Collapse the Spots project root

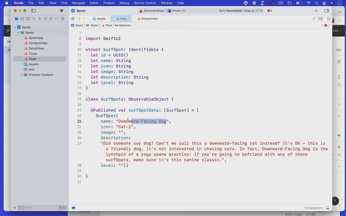click(15, 28)
